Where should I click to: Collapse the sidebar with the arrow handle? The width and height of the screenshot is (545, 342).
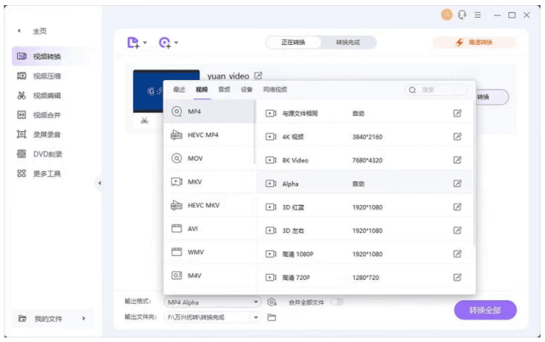(100, 183)
